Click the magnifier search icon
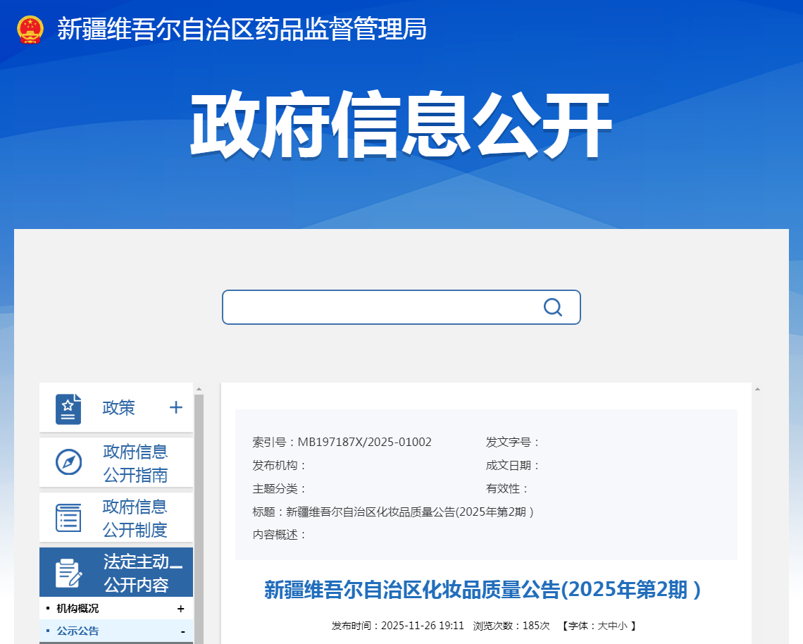Image resolution: width=803 pixels, height=644 pixels. (x=552, y=307)
